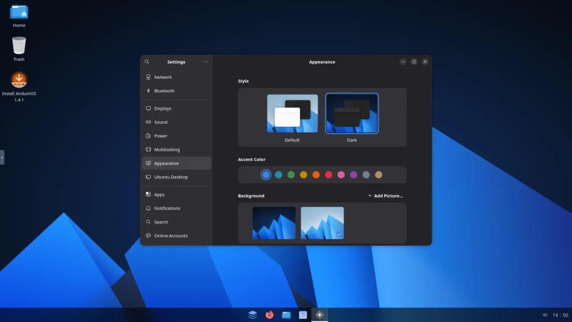Open Notifications settings
This screenshot has width=572, height=322.
coord(176,208)
